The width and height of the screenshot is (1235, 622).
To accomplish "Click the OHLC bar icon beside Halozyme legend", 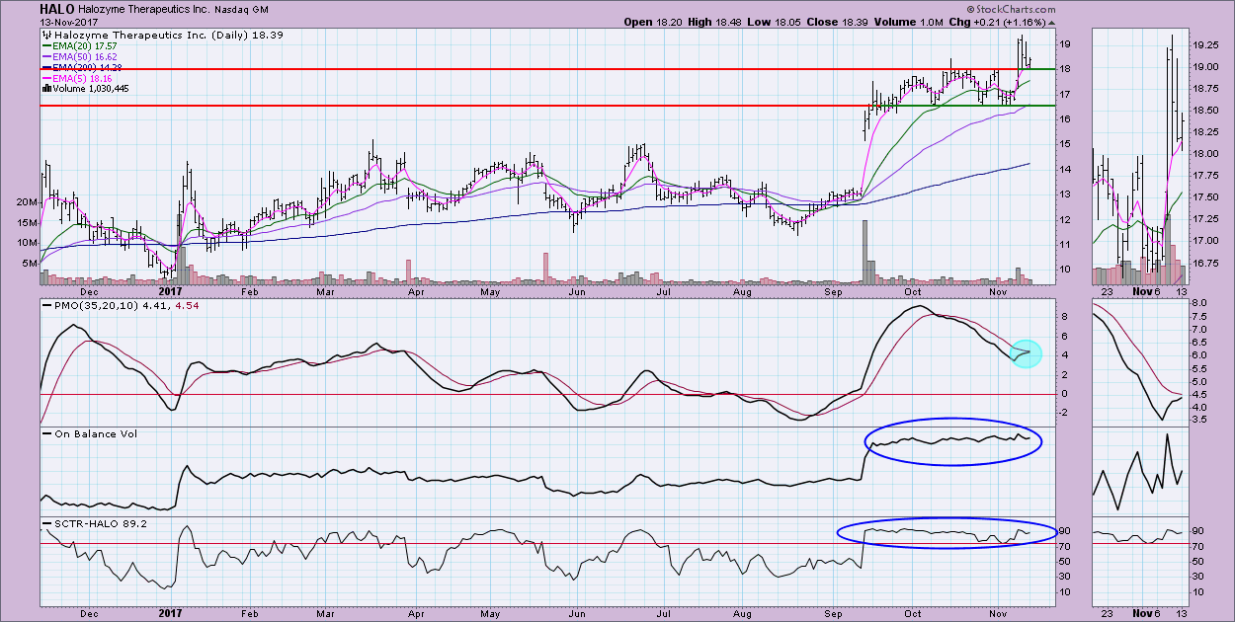I will [x=45, y=34].
